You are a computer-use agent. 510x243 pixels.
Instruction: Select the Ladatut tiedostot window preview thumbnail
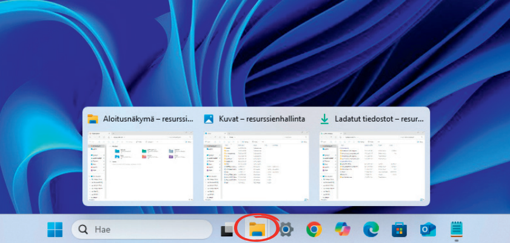[x=371, y=165]
